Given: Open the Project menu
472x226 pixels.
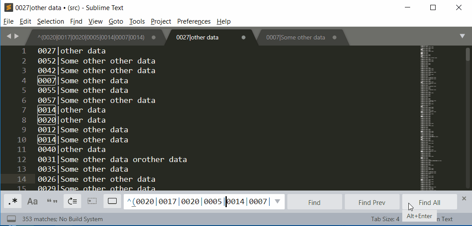Looking at the screenshot, I should coord(161,21).
